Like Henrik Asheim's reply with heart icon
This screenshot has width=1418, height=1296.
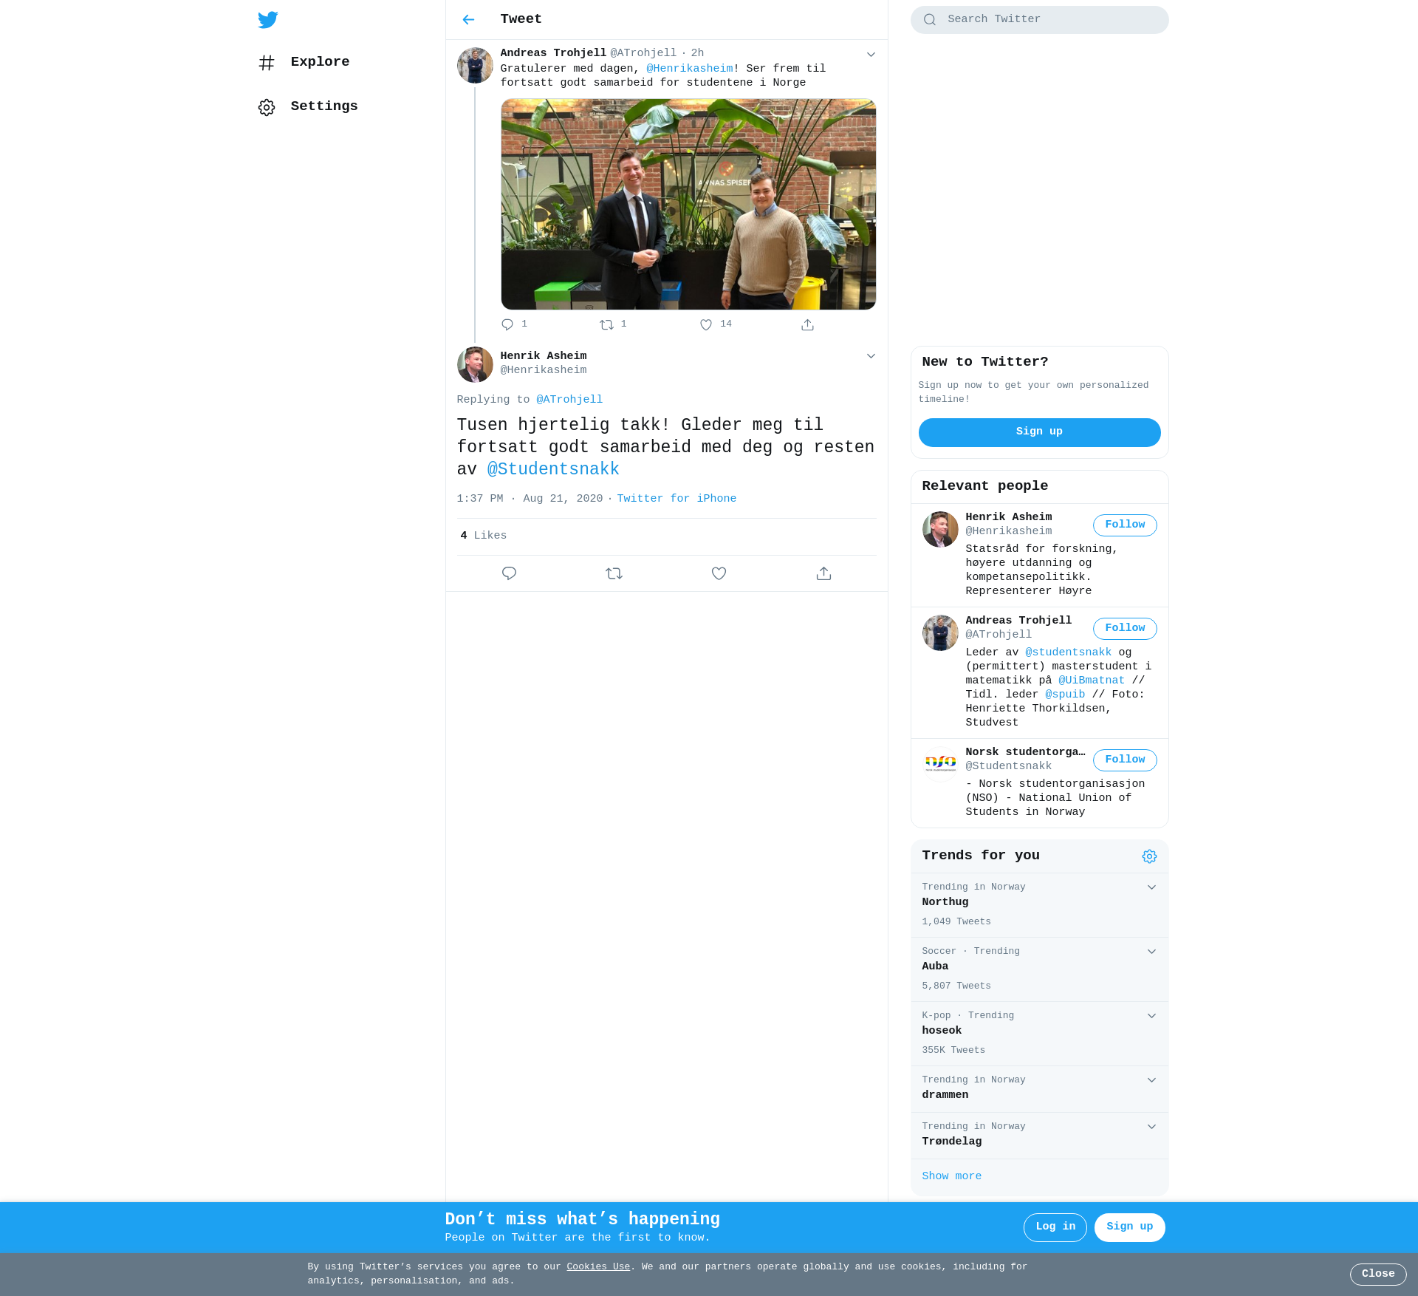point(719,573)
